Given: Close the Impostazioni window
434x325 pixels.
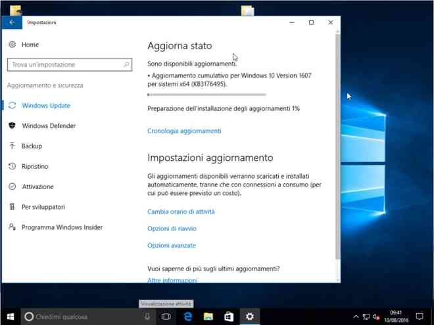Looking at the screenshot, I should [x=331, y=22].
